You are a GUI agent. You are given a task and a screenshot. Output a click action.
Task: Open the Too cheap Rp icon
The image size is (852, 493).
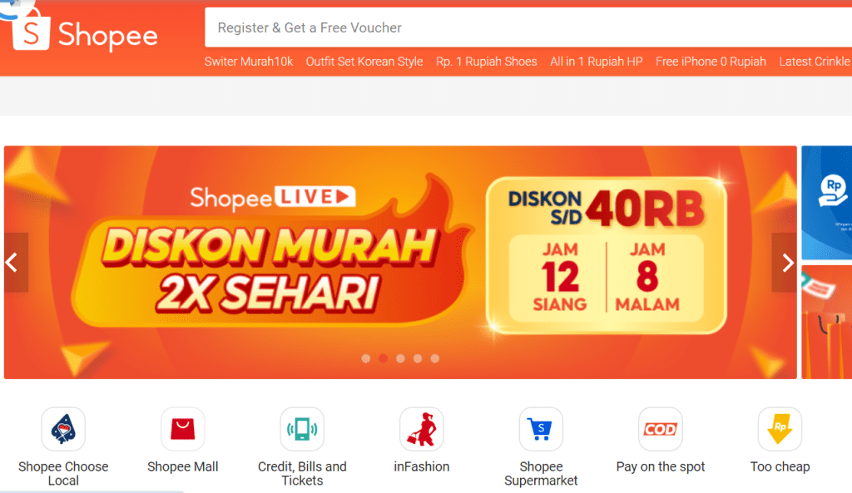pos(780,429)
